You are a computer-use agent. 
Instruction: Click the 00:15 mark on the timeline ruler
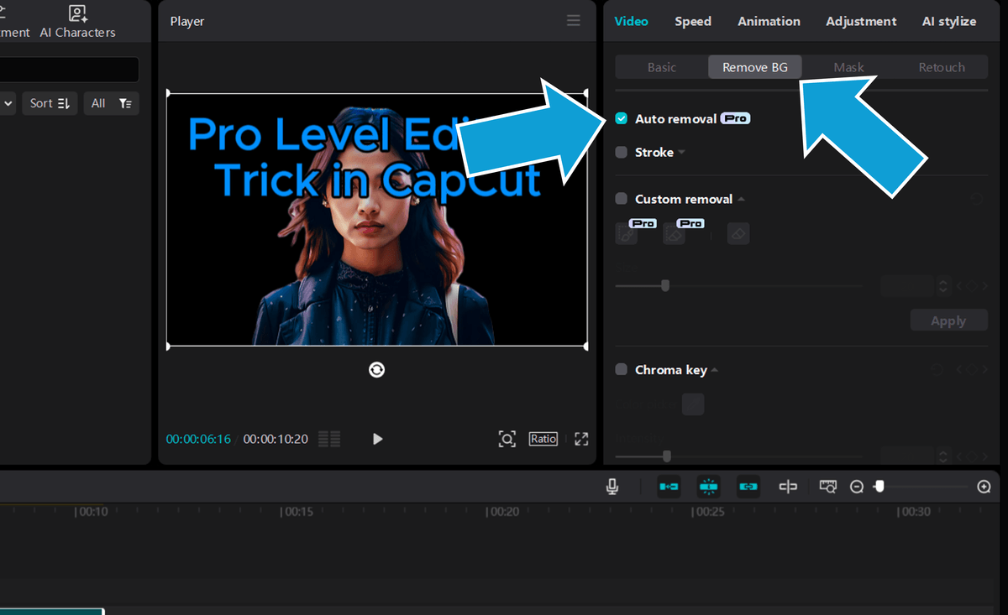click(x=297, y=512)
